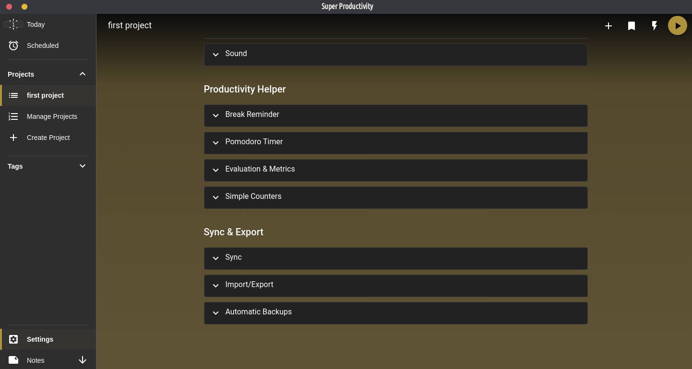Click the Automatic Backups label
Screen dimensions: 692x369
click(x=258, y=312)
